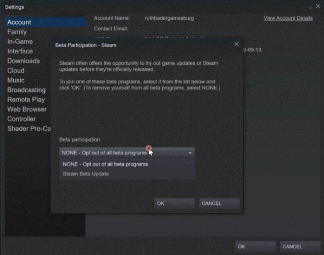Viewport: 324px width, 255px height.
Task: Open the In-Game settings category
Action: tap(20, 42)
